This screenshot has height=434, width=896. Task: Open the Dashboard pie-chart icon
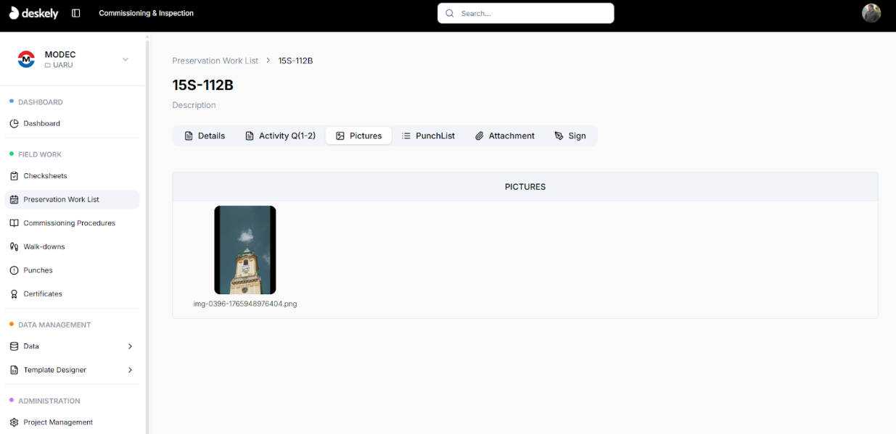click(x=14, y=124)
